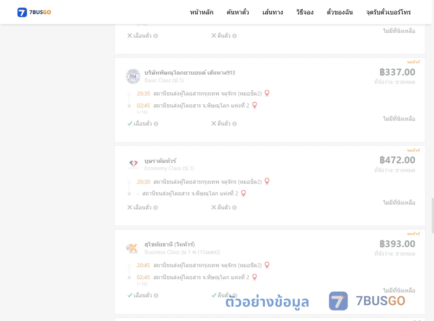Open จุดรับตั๋วเบอร์โทร navigation link
The height and width of the screenshot is (321, 434).
tap(388, 12)
